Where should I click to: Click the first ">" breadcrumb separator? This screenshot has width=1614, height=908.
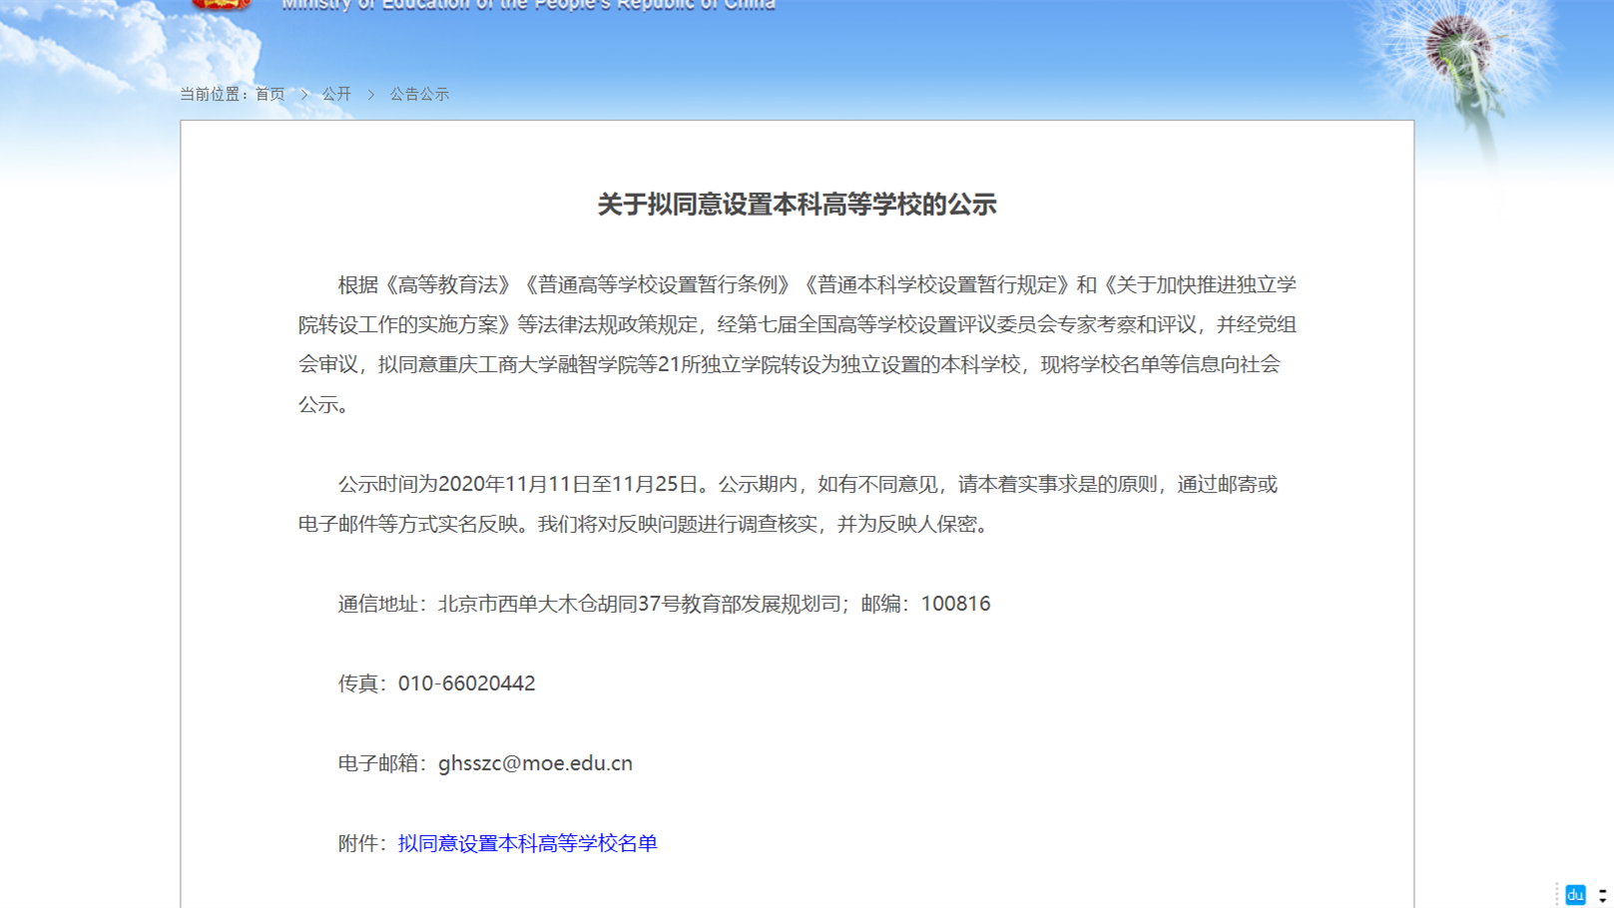[x=303, y=94]
